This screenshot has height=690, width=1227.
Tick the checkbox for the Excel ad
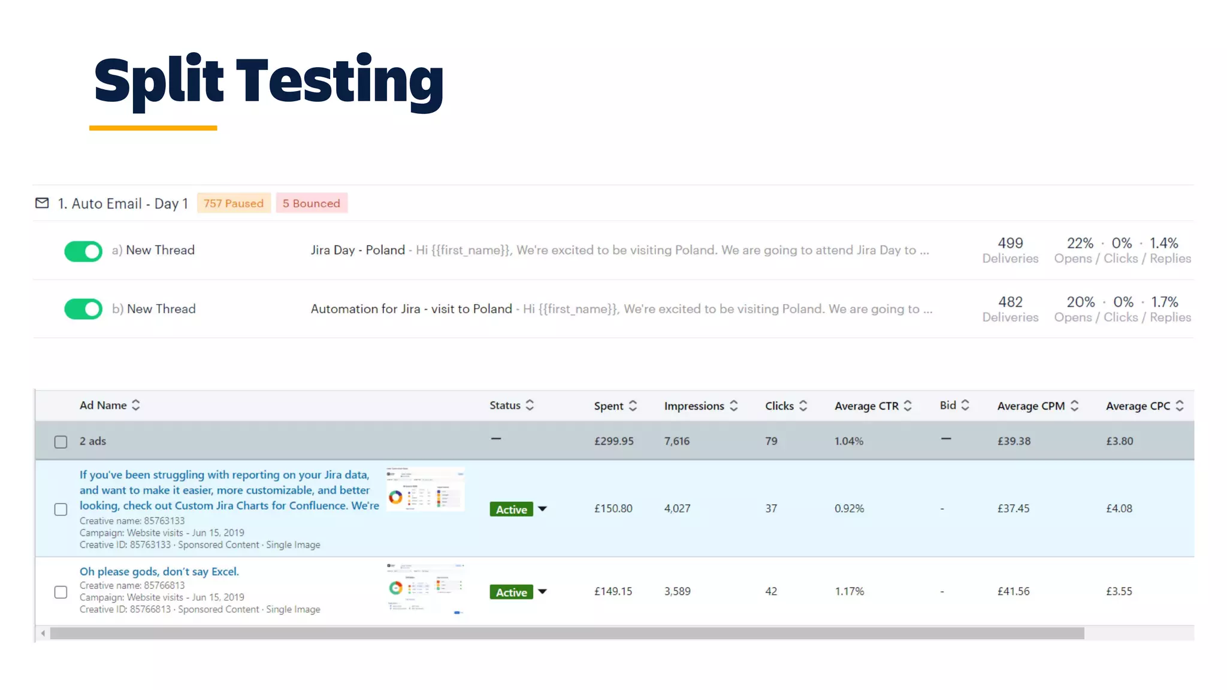61,592
